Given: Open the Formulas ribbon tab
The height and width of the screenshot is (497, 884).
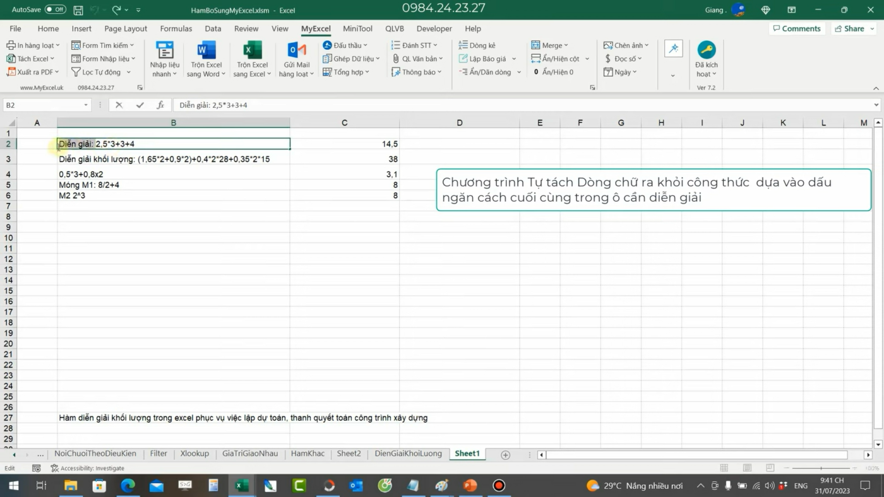Looking at the screenshot, I should point(176,28).
